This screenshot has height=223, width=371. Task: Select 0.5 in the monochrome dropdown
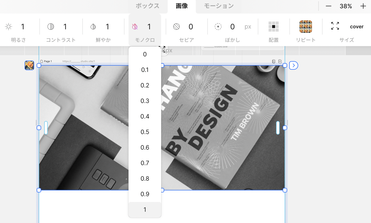[x=145, y=132]
